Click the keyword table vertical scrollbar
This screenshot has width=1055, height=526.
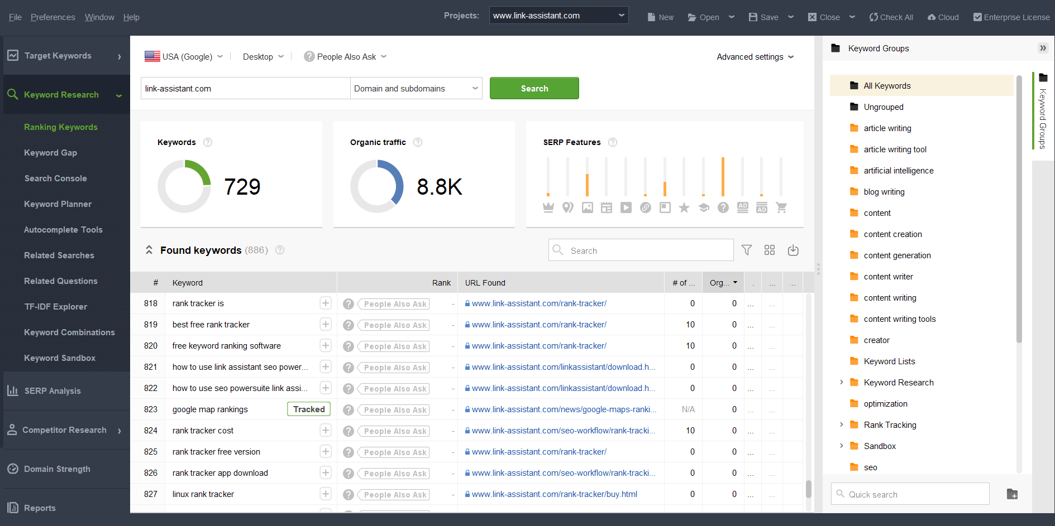[x=808, y=489]
